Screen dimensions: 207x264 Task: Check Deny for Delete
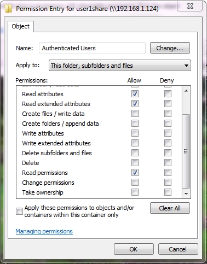tap(168, 163)
